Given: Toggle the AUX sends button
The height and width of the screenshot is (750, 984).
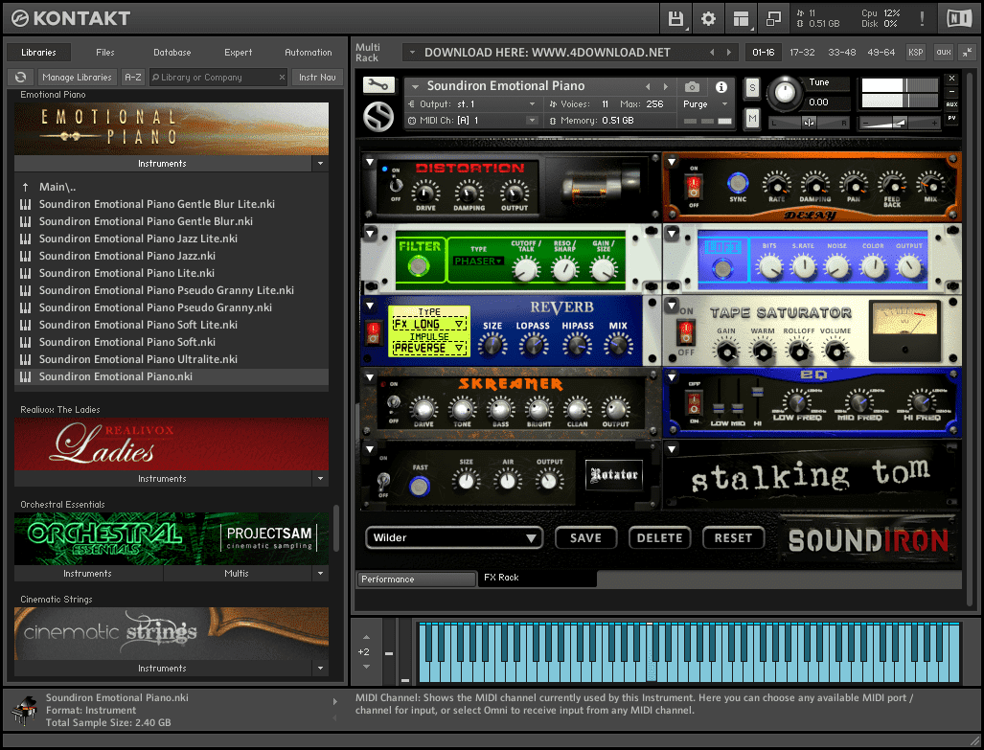Looking at the screenshot, I should tap(952, 104).
